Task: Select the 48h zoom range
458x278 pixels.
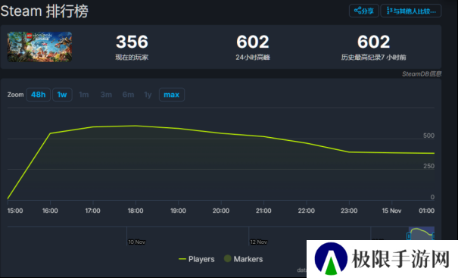Action: point(39,95)
